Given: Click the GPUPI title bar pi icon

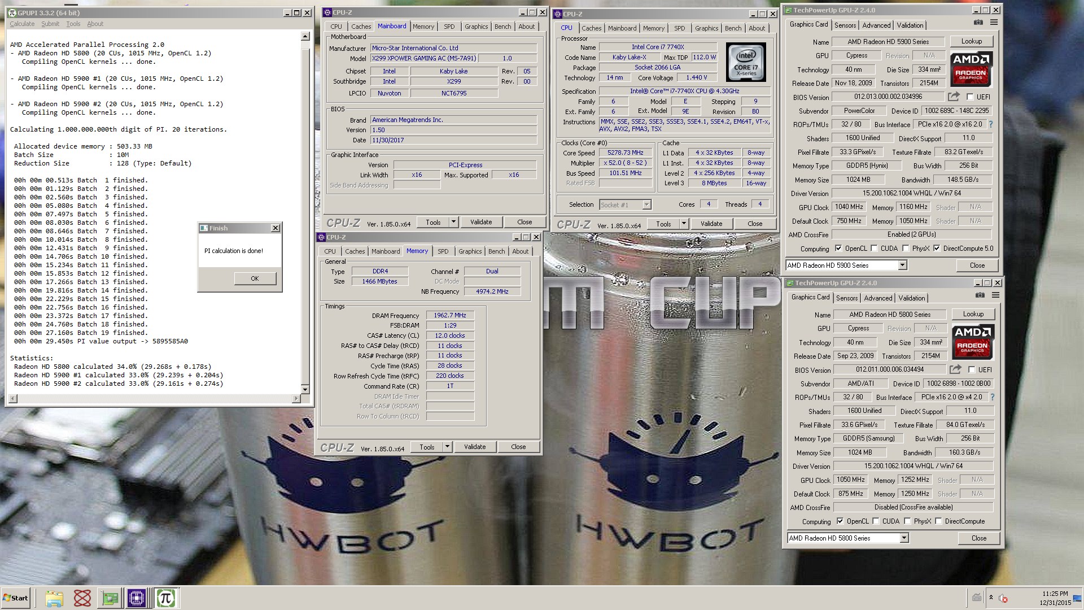Looking at the screenshot, I should 12,12.
